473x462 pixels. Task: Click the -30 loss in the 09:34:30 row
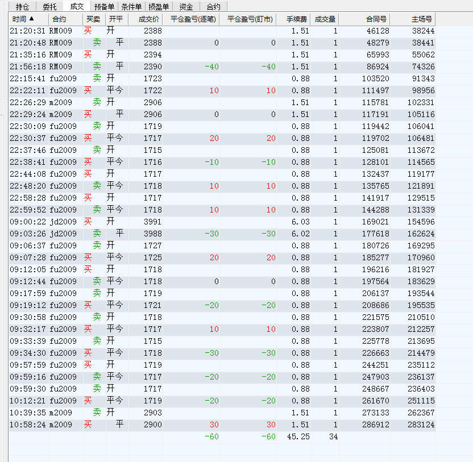(211, 353)
